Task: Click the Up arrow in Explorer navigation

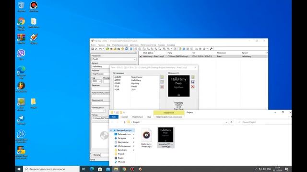Action: pyautogui.click(x=124, y=122)
